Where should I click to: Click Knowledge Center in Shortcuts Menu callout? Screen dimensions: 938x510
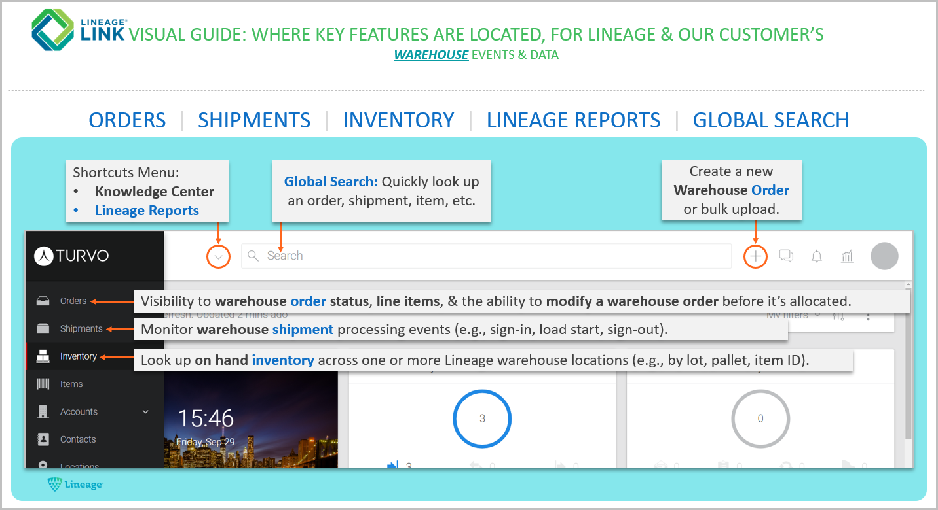[155, 192]
